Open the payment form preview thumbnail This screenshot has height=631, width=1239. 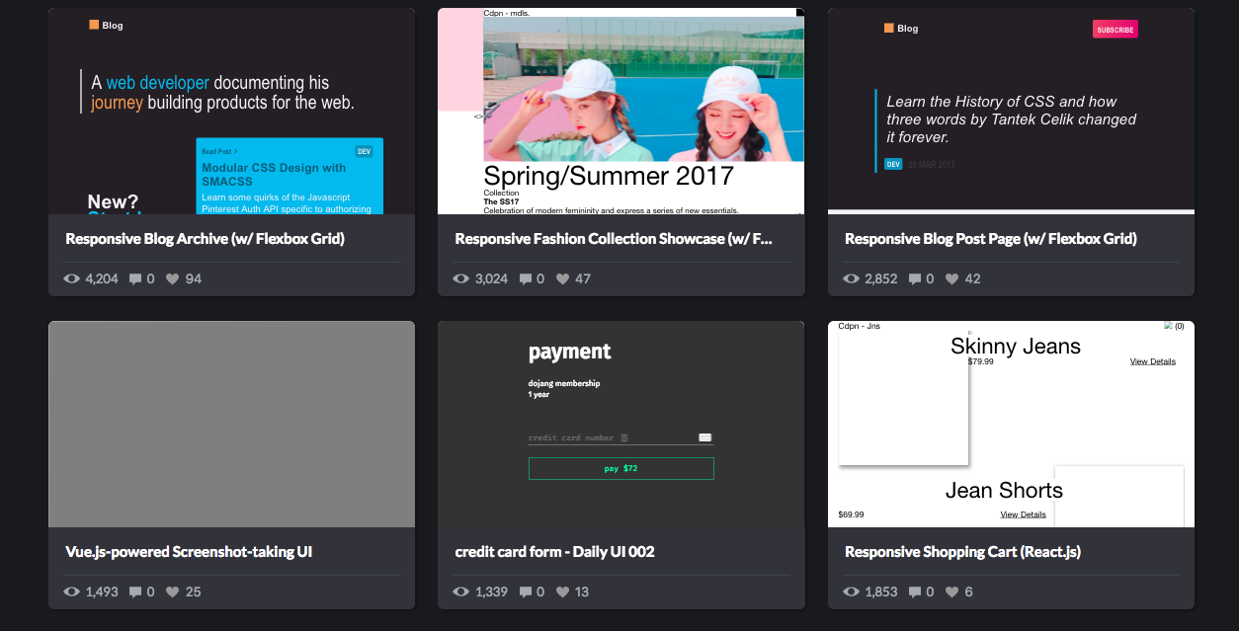[x=621, y=424]
